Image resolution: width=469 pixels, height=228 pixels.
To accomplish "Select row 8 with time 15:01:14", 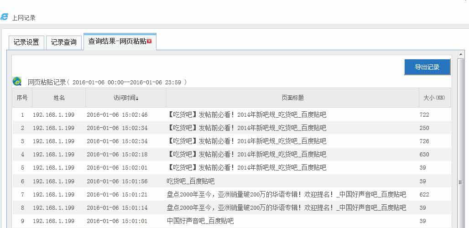I will (x=117, y=208).
